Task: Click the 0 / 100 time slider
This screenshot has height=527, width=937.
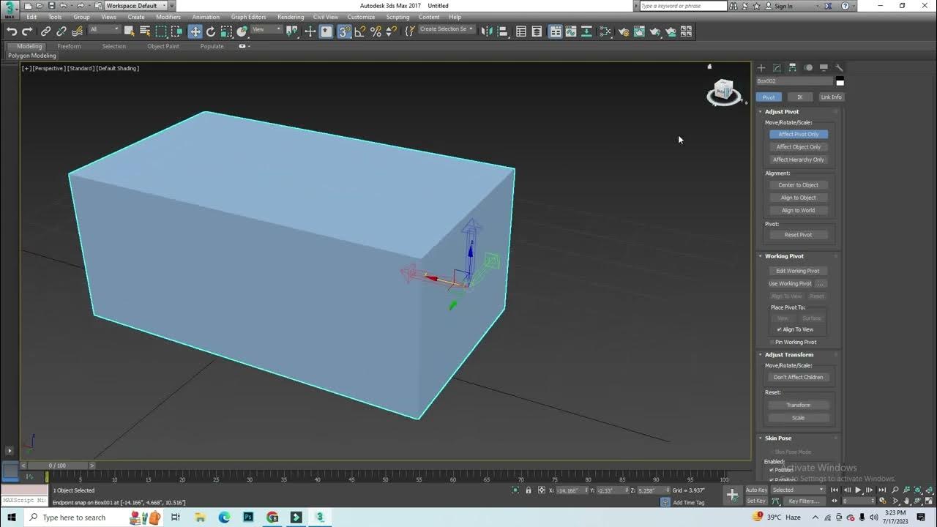Action: click(57, 466)
